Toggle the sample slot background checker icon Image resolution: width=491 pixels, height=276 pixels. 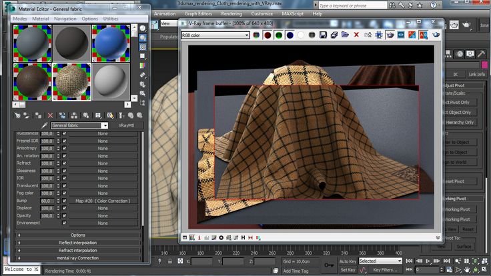pyautogui.click(x=143, y=47)
